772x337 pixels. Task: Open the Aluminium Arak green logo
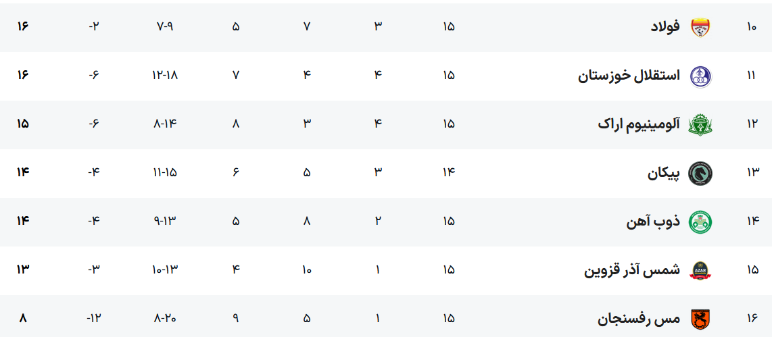pos(700,125)
